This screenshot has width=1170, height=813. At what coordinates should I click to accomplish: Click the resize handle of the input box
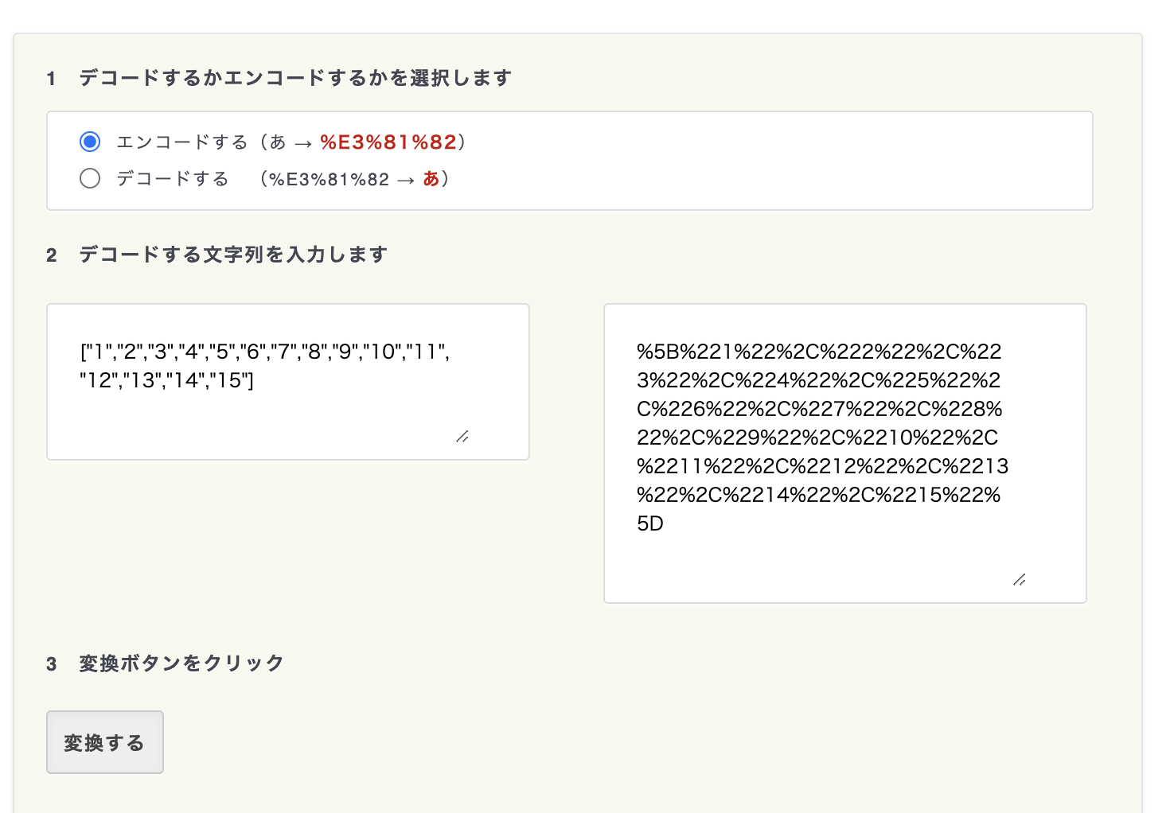(462, 436)
